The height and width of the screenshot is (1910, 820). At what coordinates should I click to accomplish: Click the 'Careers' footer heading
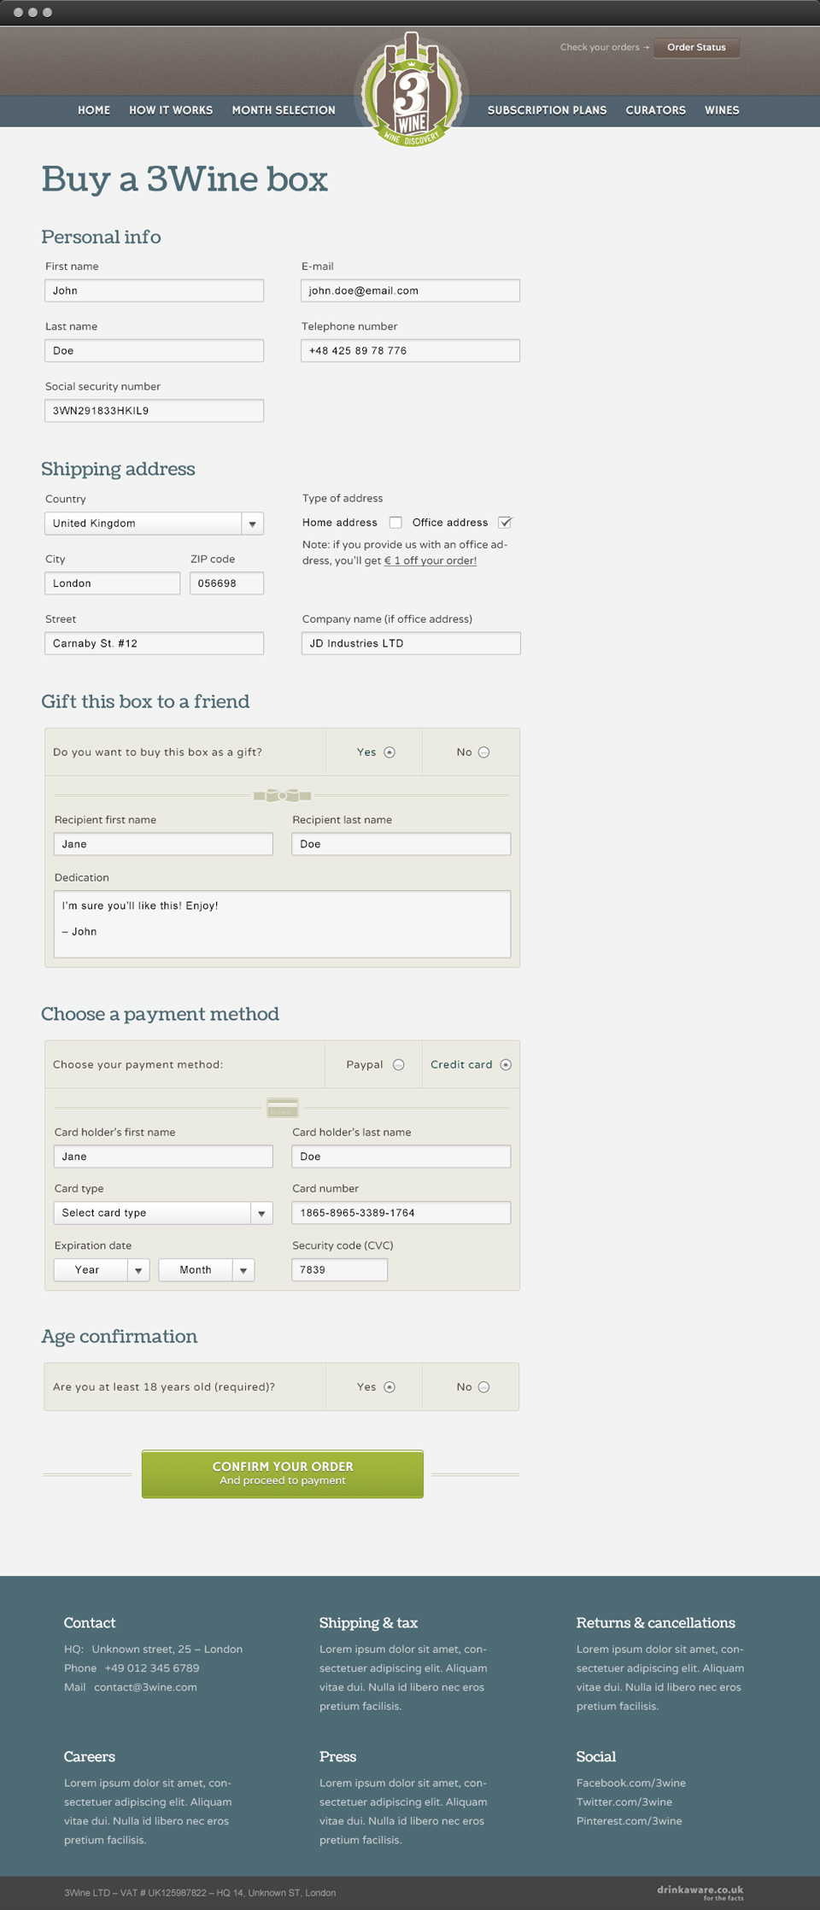pos(89,1756)
